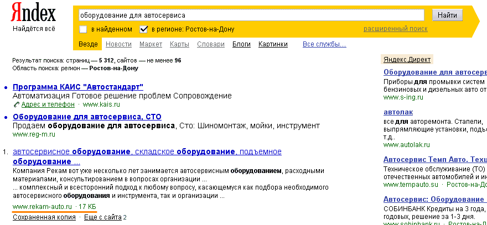Click the '17 КБ' size text
487x225 pixels.
coord(87,206)
